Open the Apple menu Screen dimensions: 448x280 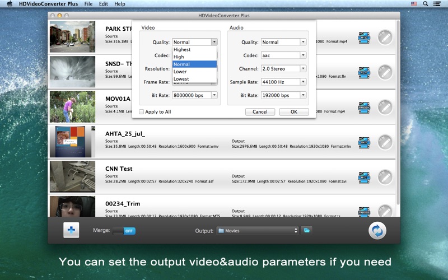pyautogui.click(x=10, y=4)
